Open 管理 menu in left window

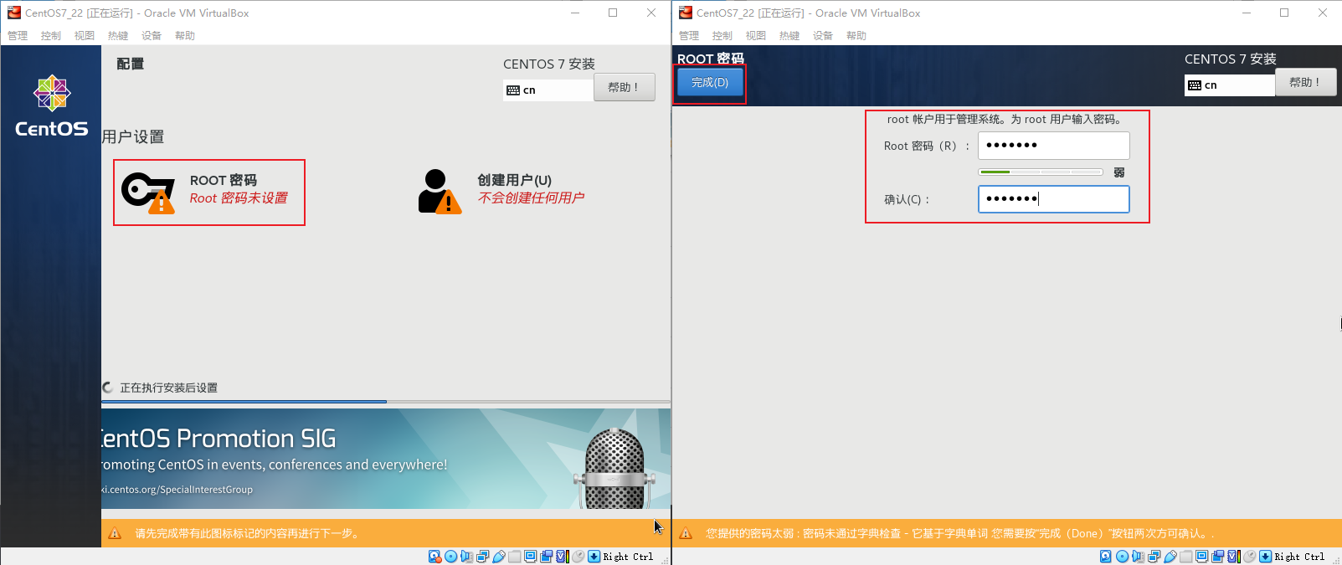coord(18,36)
